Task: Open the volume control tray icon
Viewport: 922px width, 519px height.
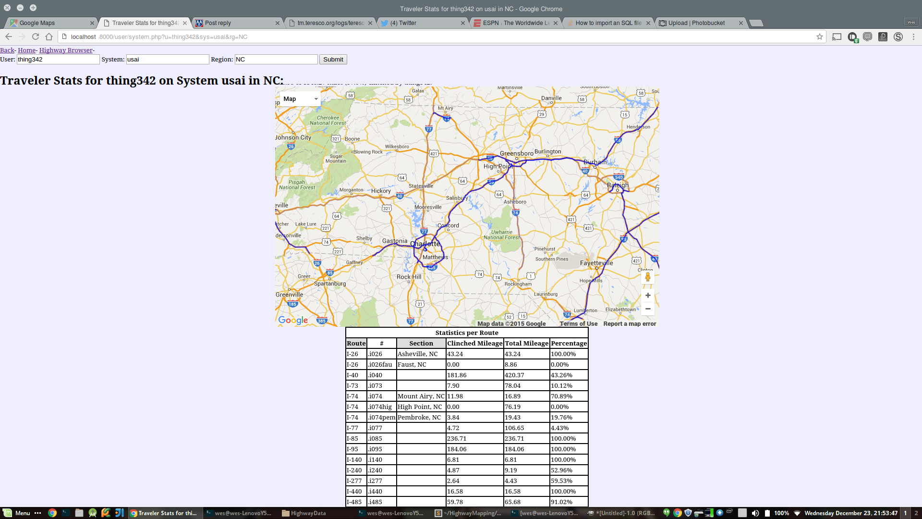Action: [x=755, y=513]
